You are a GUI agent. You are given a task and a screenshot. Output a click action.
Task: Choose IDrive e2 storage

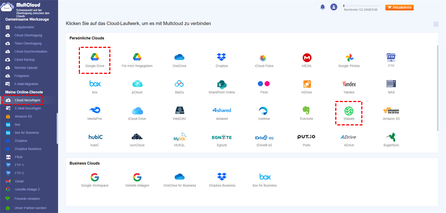[264, 137]
